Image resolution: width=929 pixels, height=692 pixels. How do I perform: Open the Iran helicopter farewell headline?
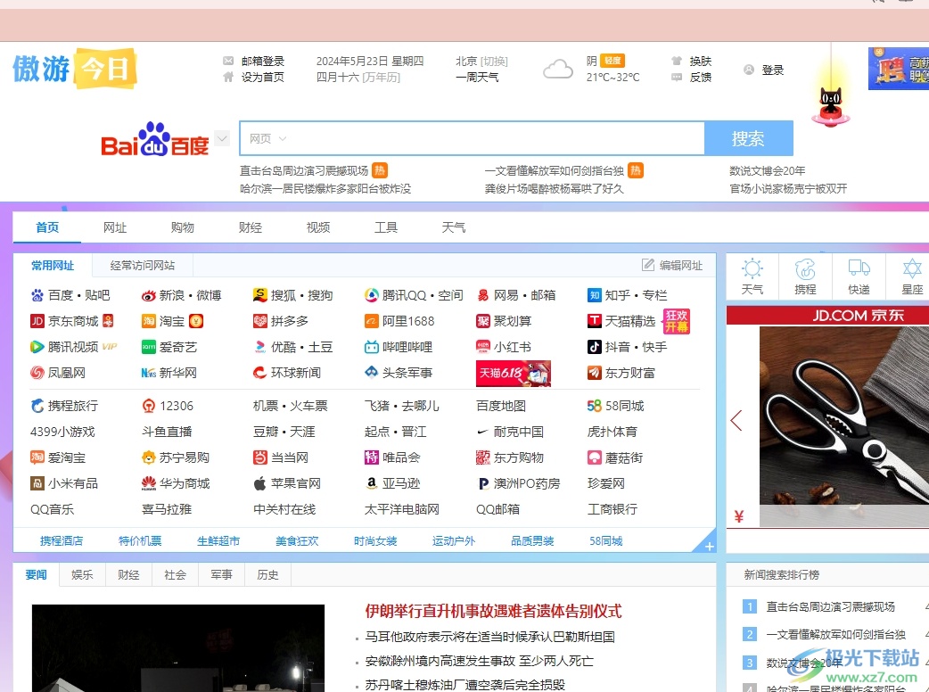(493, 611)
